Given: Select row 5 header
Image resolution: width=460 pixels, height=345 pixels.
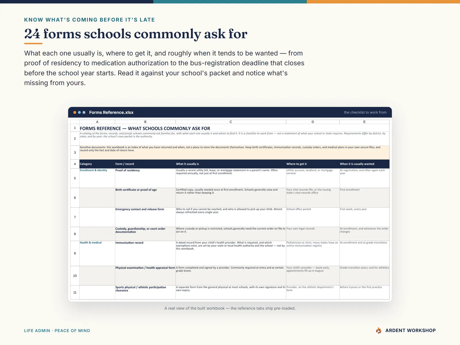Looking at the screenshot, I should (75, 178).
